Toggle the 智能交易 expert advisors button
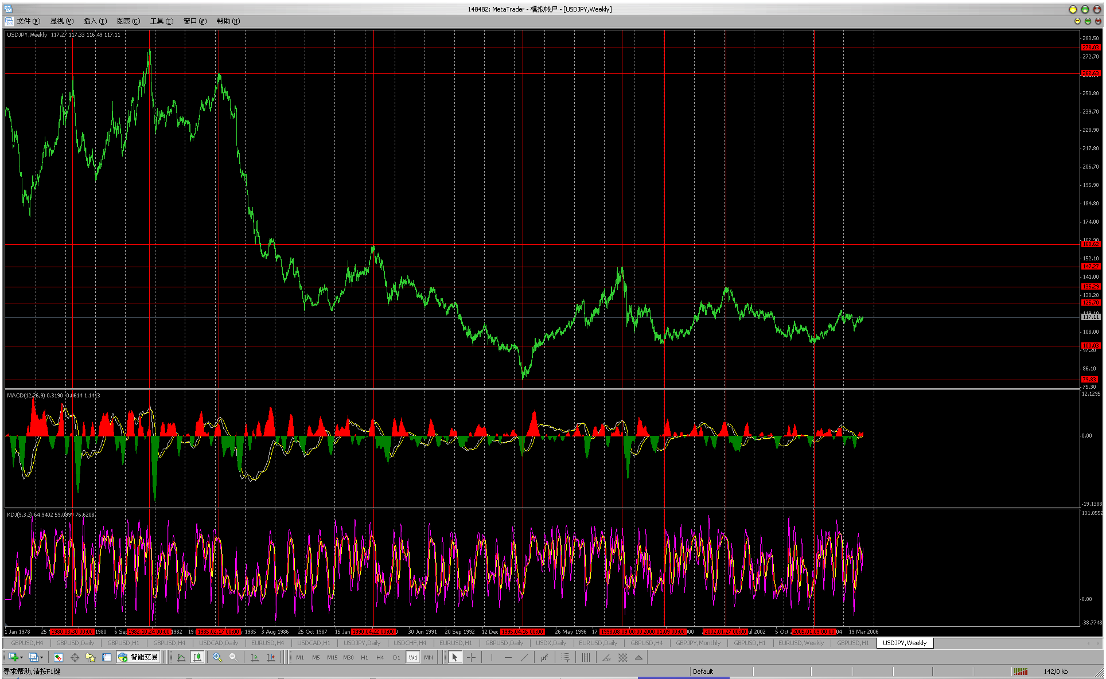The width and height of the screenshot is (1106, 679). coord(138,657)
